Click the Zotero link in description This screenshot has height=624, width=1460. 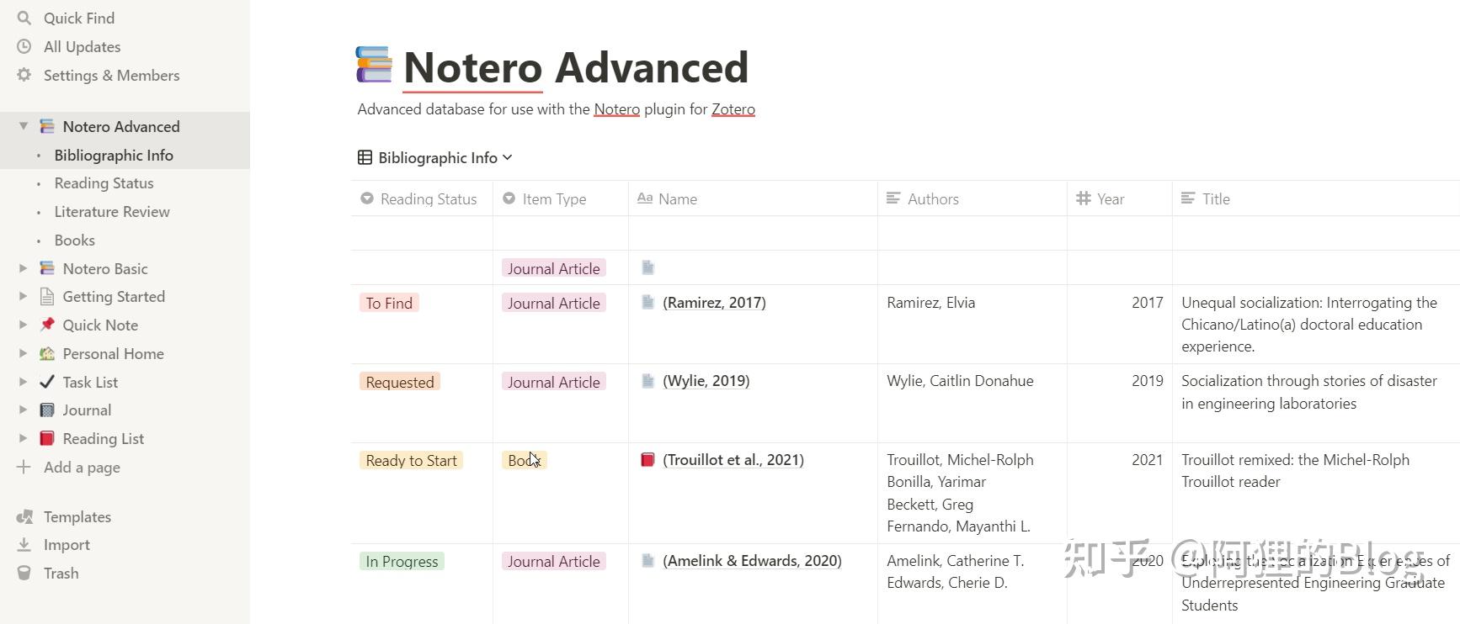point(733,109)
